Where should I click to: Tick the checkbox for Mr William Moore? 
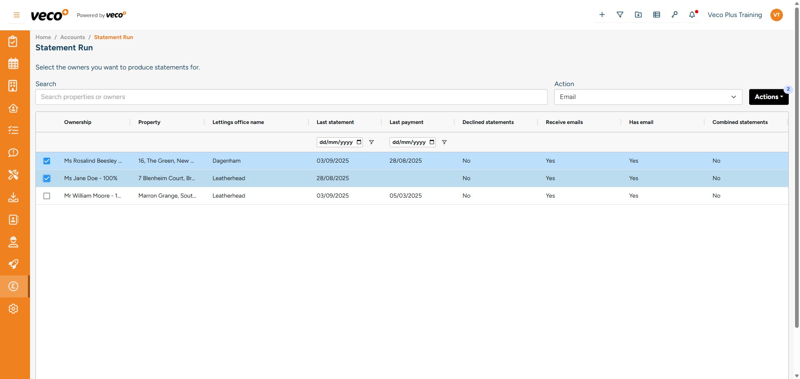tap(46, 196)
